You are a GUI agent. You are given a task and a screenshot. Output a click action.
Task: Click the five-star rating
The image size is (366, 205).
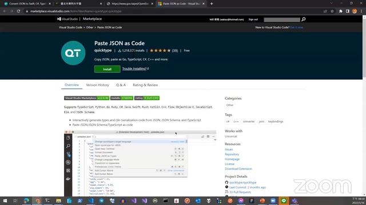tap(160, 51)
